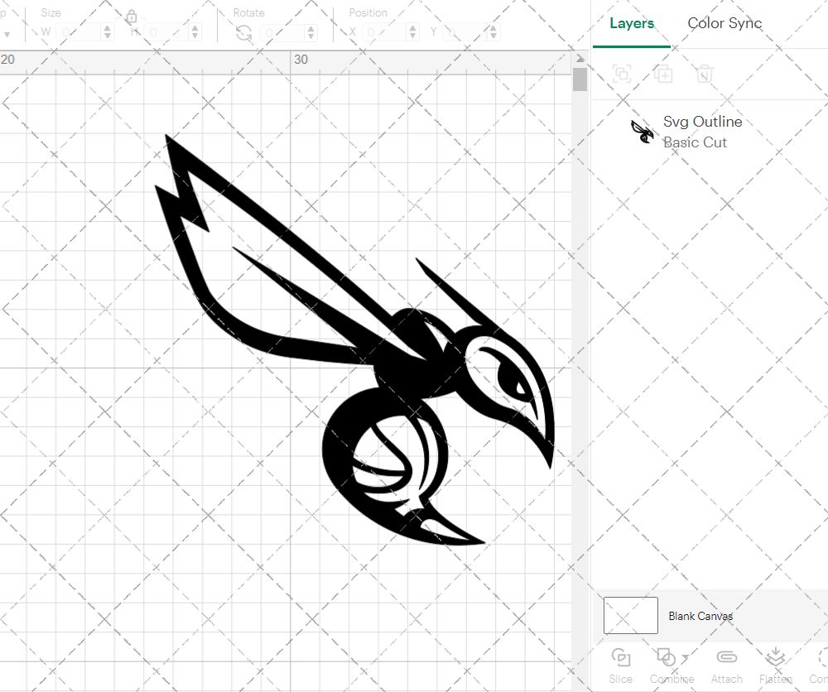Click the Width size input field
The width and height of the screenshot is (828, 692).
[x=78, y=32]
